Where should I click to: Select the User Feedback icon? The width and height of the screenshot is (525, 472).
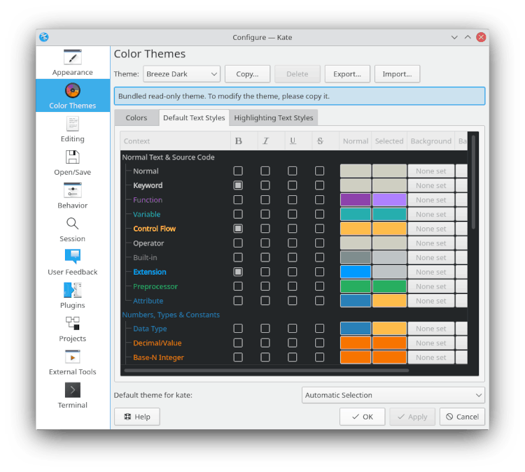click(x=73, y=257)
